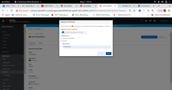Viewport: 172px width, 90px height.
Task: Open the Overview tab of the secret
Action: coord(32,43)
